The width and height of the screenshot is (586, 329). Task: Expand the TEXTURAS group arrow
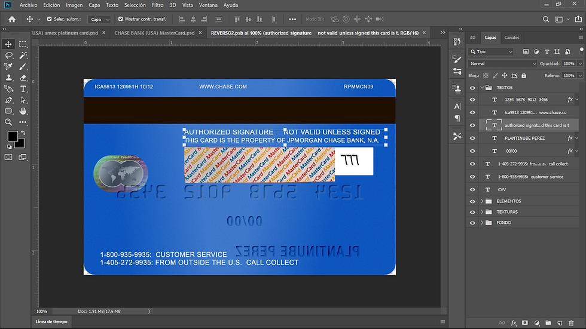[x=482, y=212]
